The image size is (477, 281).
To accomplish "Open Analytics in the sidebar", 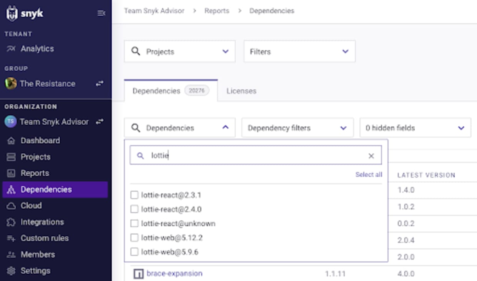I will point(37,49).
